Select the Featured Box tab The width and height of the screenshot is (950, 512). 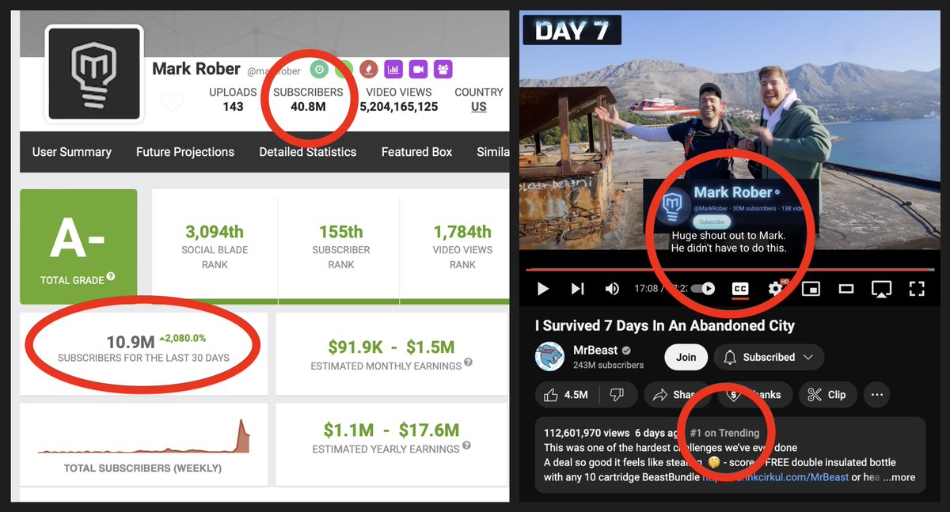tap(417, 152)
